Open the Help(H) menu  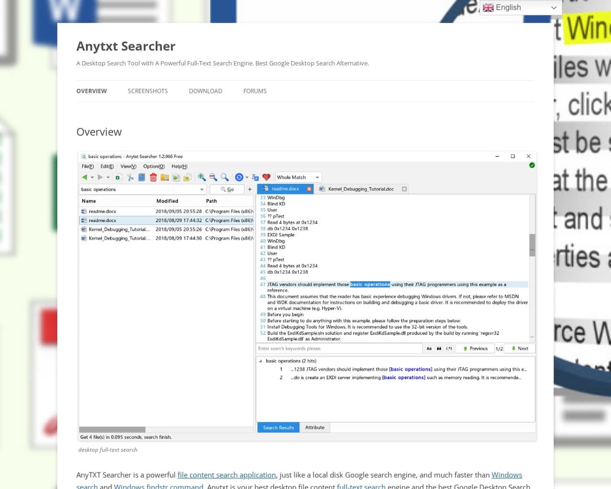[179, 166]
